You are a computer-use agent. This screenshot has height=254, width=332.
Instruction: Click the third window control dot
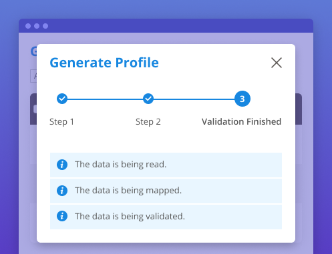click(45, 26)
